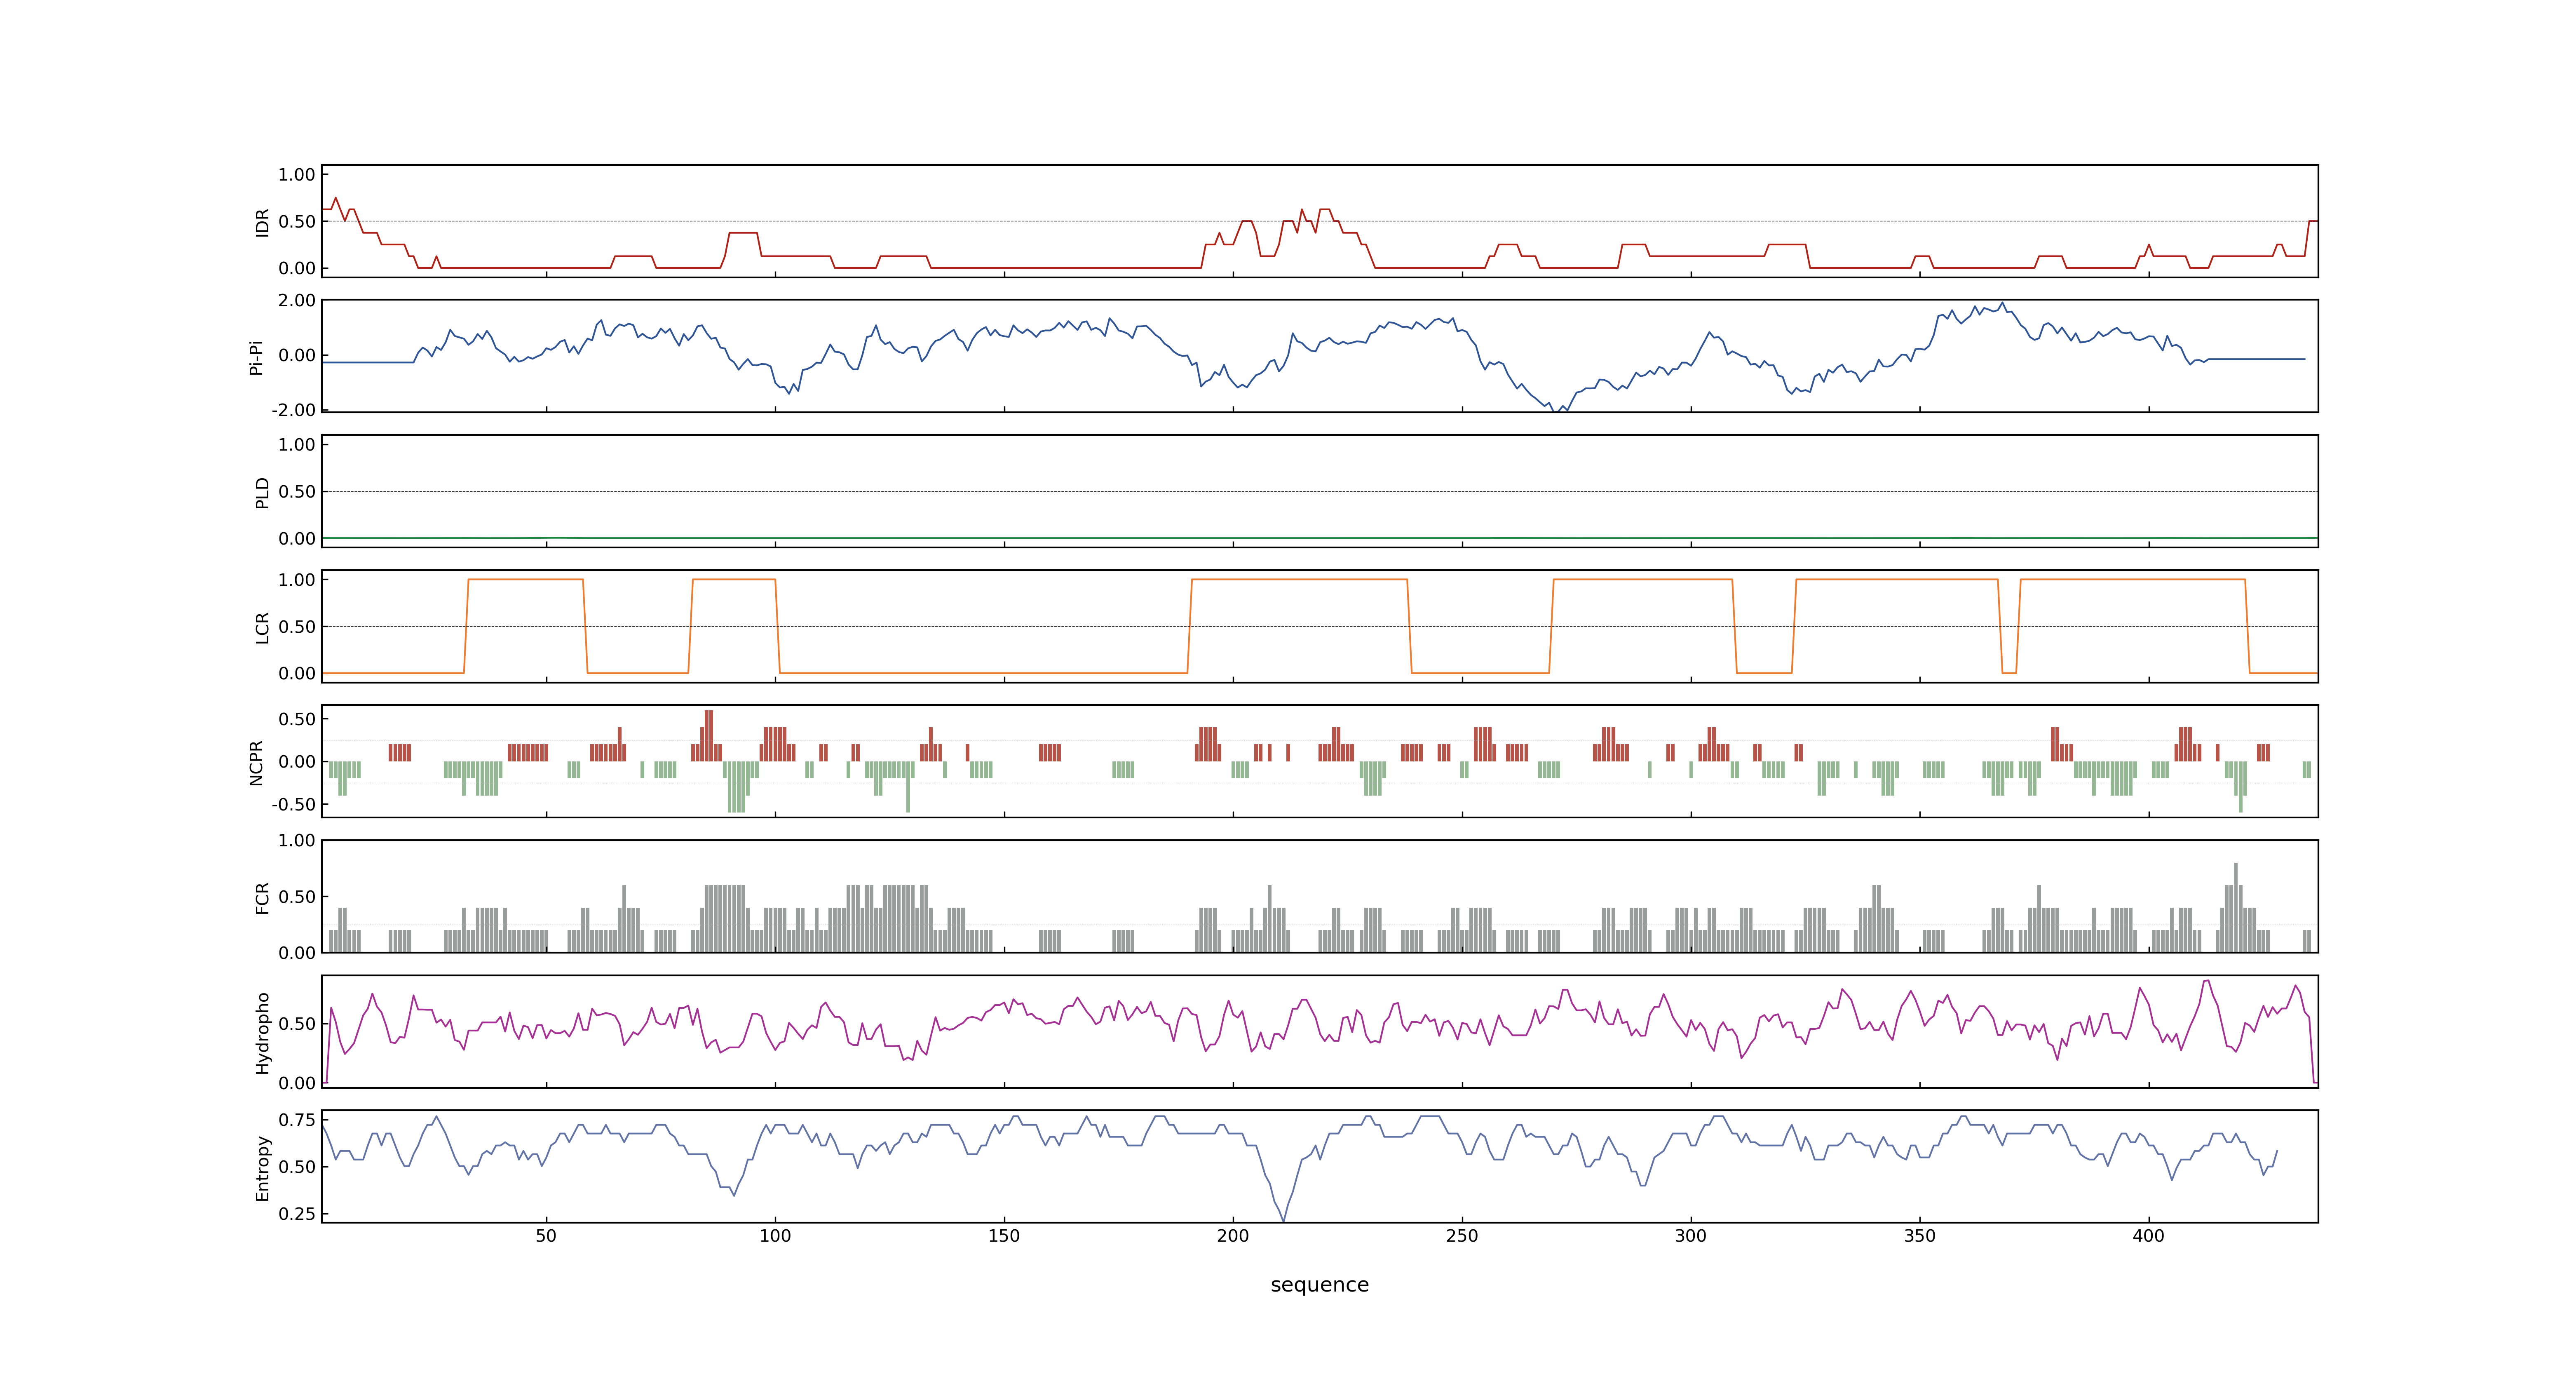Click x-axis tick label 150

(x=1004, y=1236)
